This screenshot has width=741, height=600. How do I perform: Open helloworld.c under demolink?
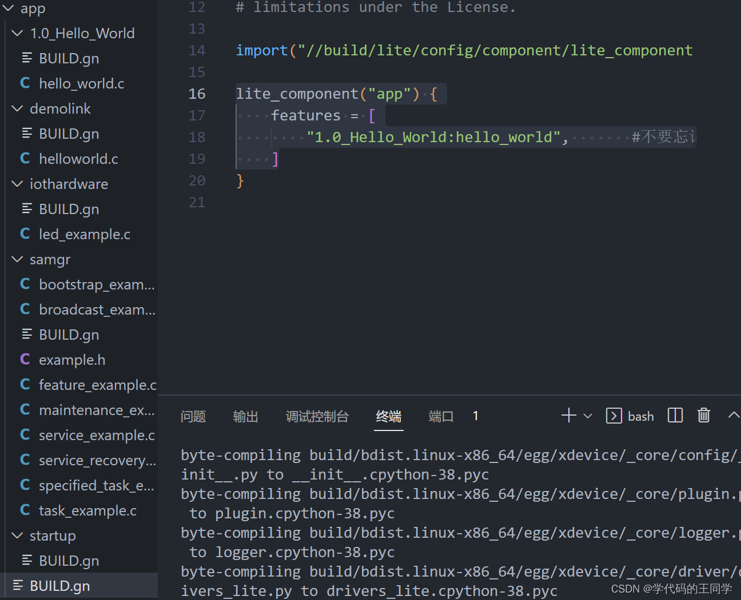click(x=78, y=159)
